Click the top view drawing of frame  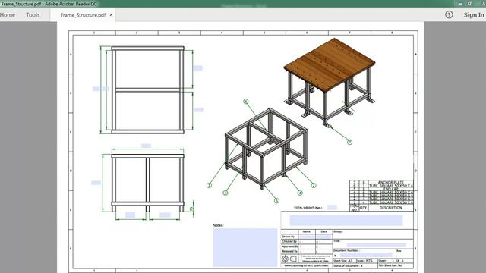147,89
